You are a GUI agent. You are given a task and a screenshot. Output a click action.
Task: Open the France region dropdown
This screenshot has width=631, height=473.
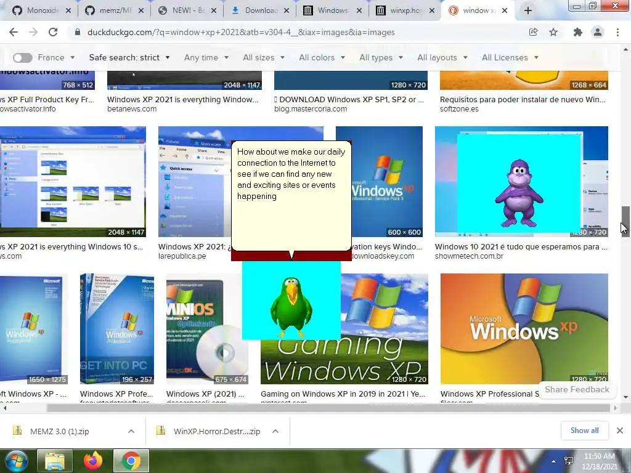[x=56, y=57]
